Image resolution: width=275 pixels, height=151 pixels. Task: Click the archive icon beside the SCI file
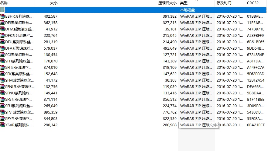(2, 55)
